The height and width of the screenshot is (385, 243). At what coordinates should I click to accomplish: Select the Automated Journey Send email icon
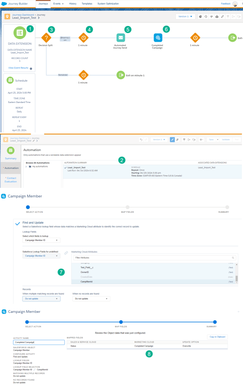tap(120, 38)
